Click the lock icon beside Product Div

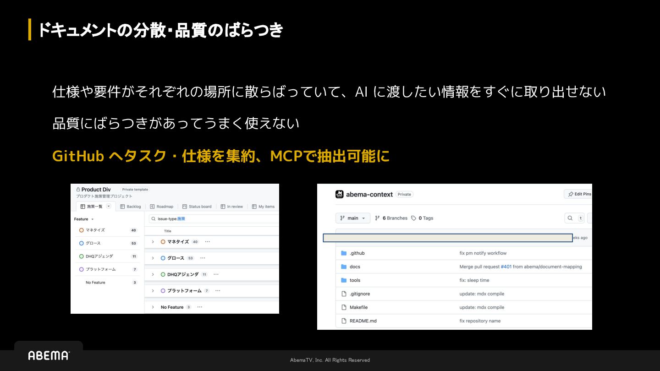[x=78, y=189]
